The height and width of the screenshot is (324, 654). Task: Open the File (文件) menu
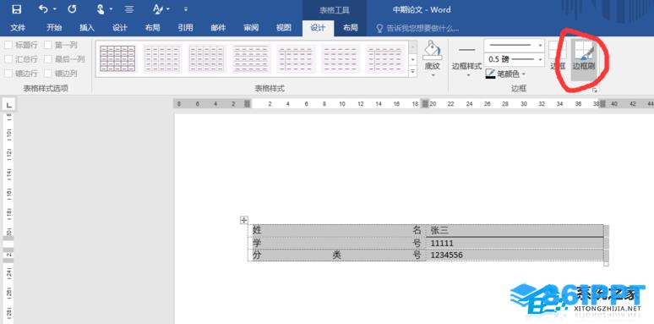[x=18, y=28]
